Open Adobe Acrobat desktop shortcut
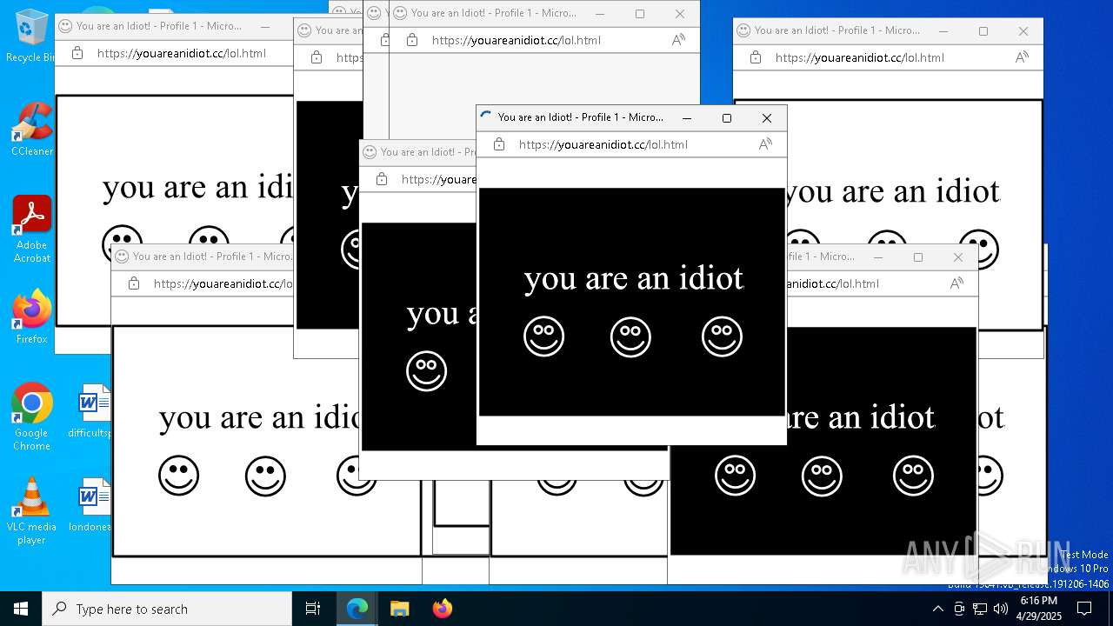This screenshot has height=626, width=1113. point(31,229)
